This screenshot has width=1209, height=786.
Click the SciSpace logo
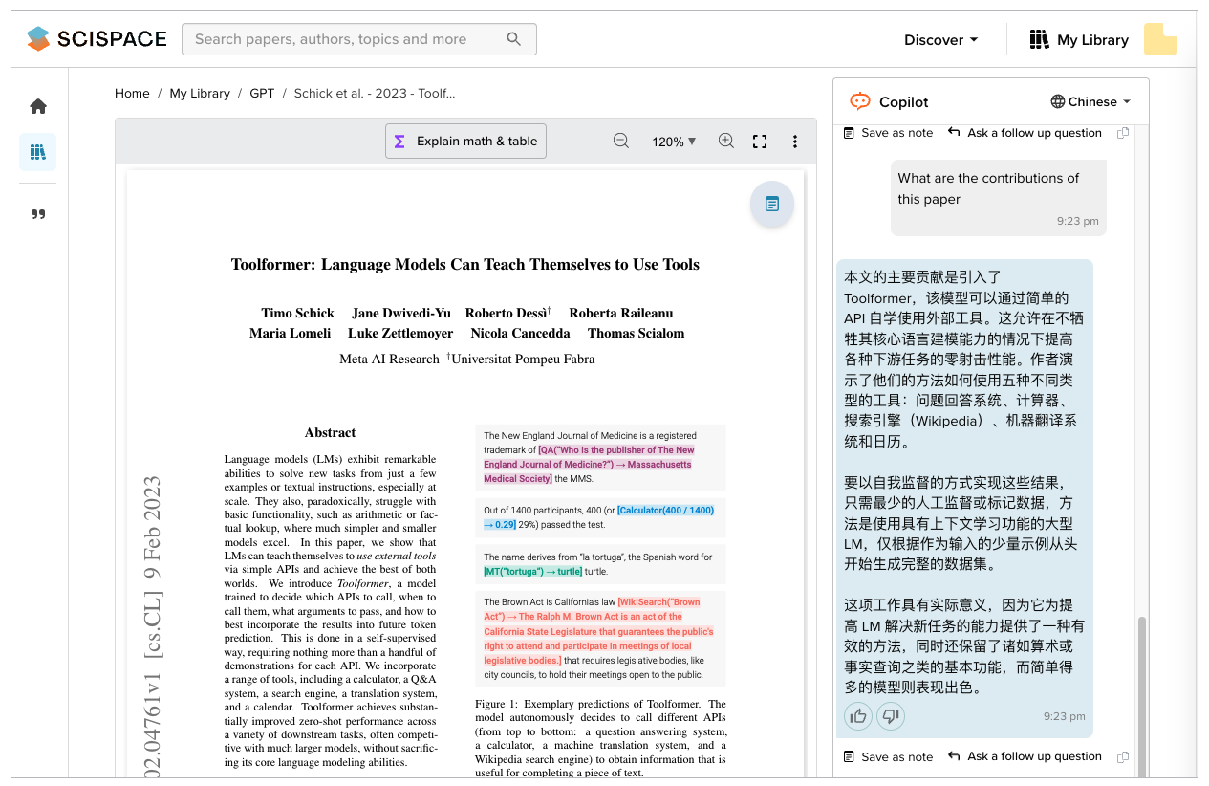(x=97, y=39)
